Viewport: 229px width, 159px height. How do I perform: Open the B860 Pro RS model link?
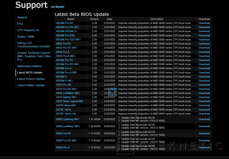coord(64,133)
